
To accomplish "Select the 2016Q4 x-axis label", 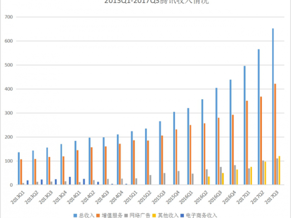I will pyautogui.click(x=229, y=197).
